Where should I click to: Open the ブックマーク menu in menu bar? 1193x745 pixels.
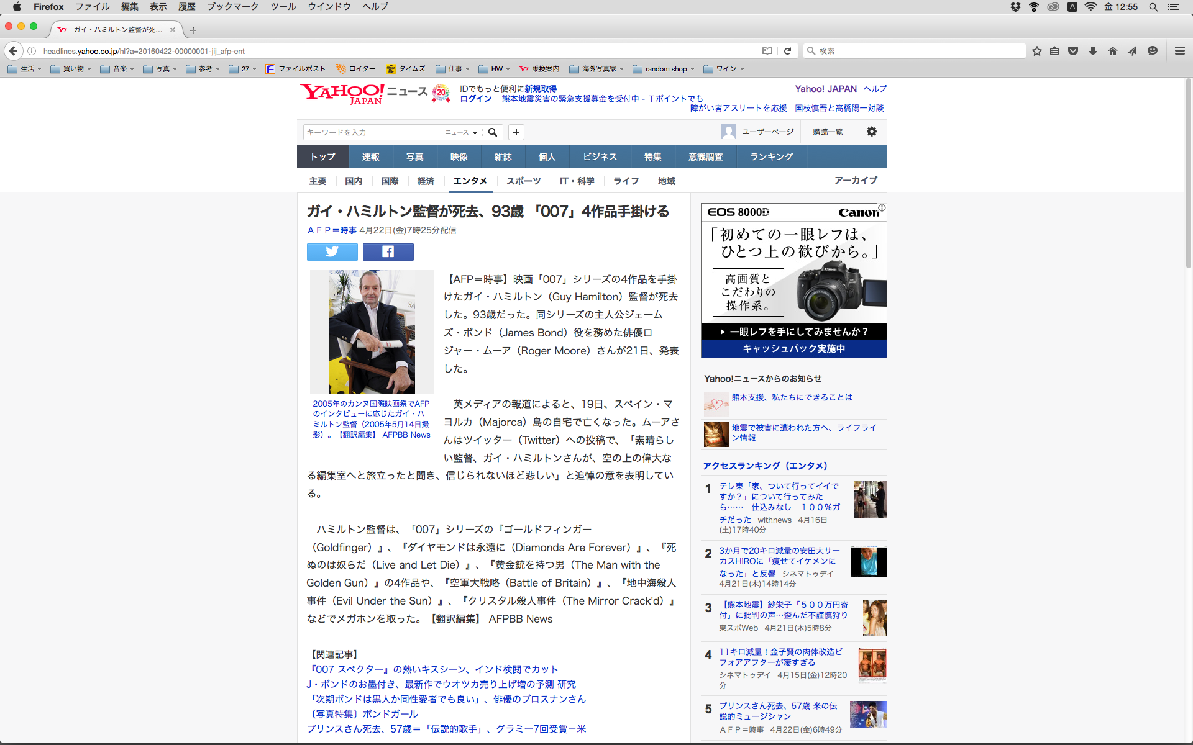click(232, 7)
